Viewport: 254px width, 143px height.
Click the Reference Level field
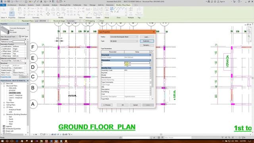pyautogui.click(x=19, y=42)
